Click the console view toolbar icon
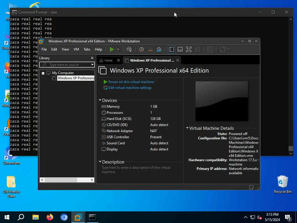The width and height of the screenshot is (297, 223). point(210,49)
